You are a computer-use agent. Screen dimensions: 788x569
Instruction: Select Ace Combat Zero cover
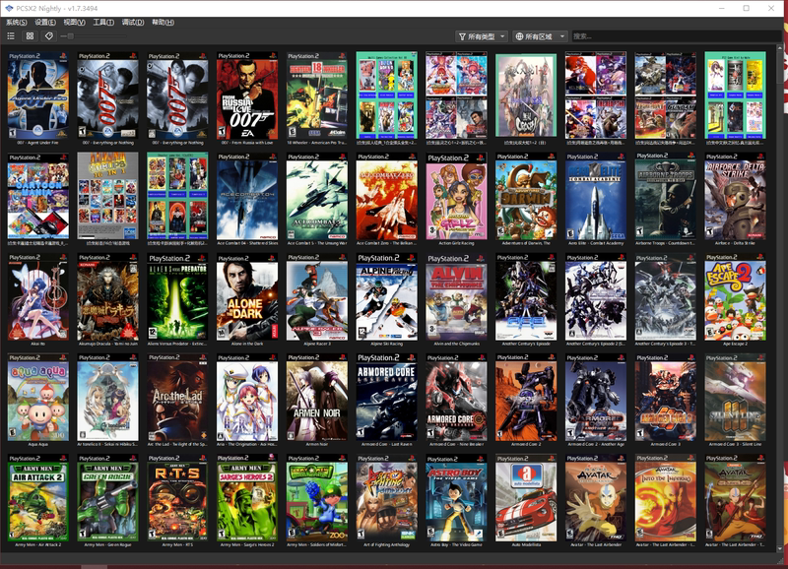pos(386,196)
